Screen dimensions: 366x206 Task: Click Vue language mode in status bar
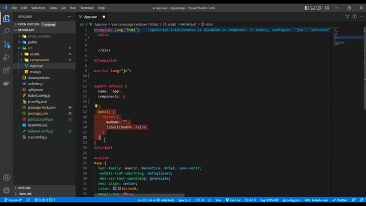point(218,200)
